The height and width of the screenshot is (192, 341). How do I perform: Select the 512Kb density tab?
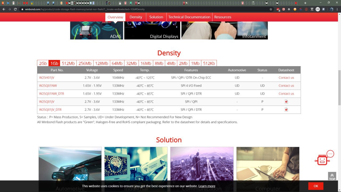(x=209, y=63)
